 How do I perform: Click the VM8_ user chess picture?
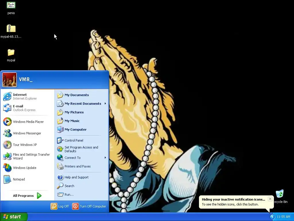pyautogui.click(x=9, y=80)
